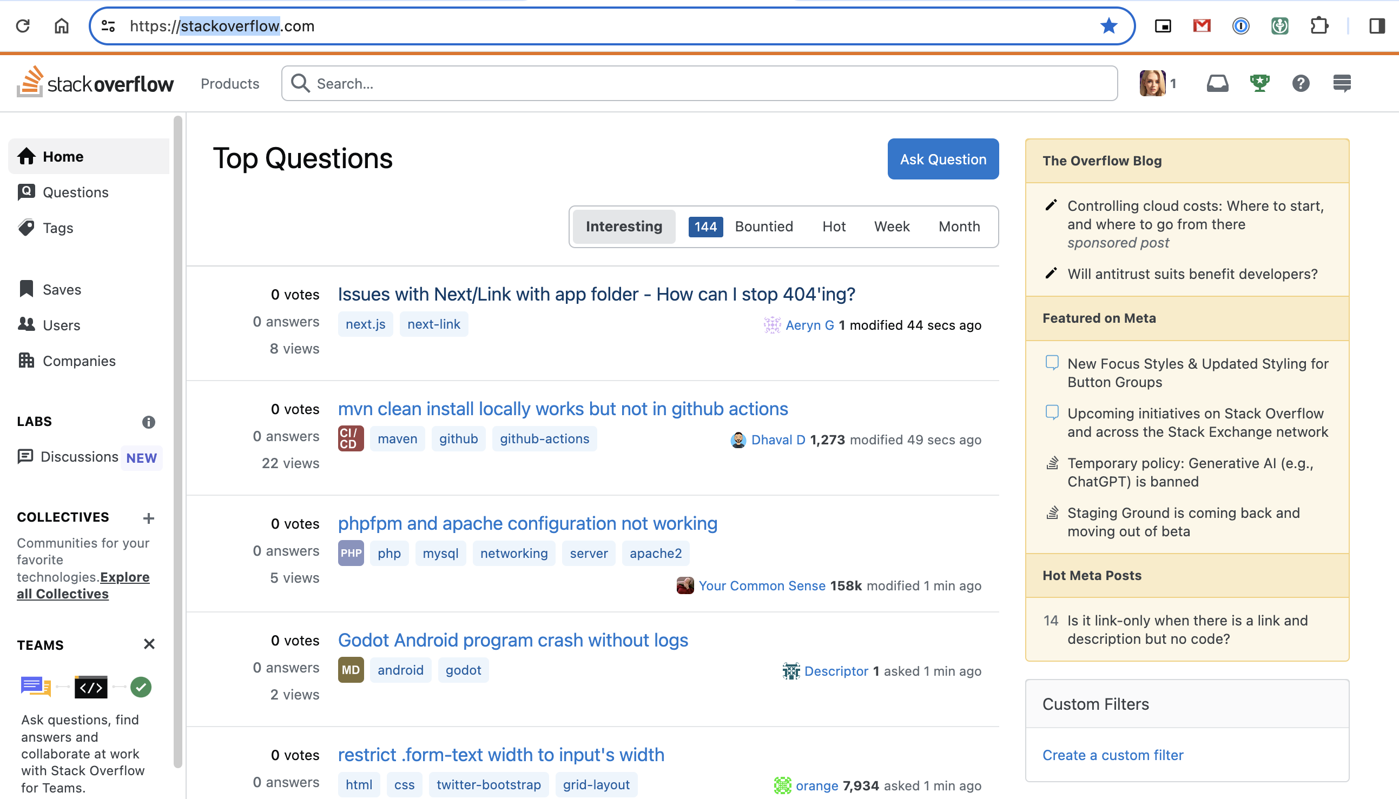Click the godot tag
The image size is (1399, 799).
(463, 670)
